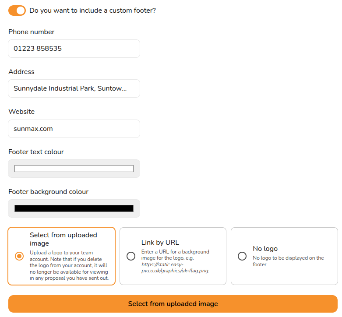Select the 'Select from uploaded image' radio button
This screenshot has height=317, width=342.
click(x=19, y=256)
